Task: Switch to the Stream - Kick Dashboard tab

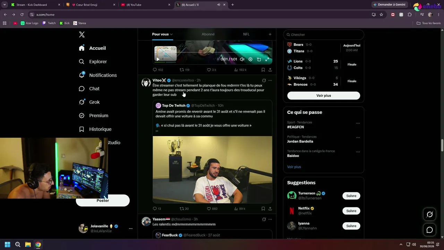Action: [35, 5]
